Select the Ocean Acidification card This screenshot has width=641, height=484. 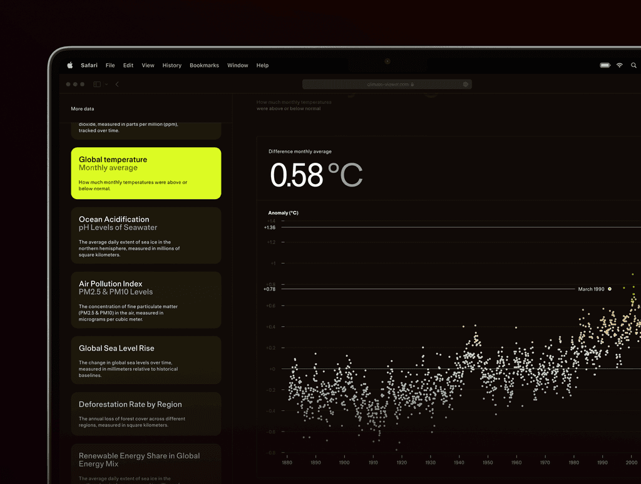click(146, 235)
